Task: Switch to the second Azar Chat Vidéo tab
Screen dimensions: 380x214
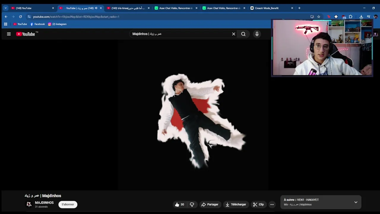Action: pos(224,8)
